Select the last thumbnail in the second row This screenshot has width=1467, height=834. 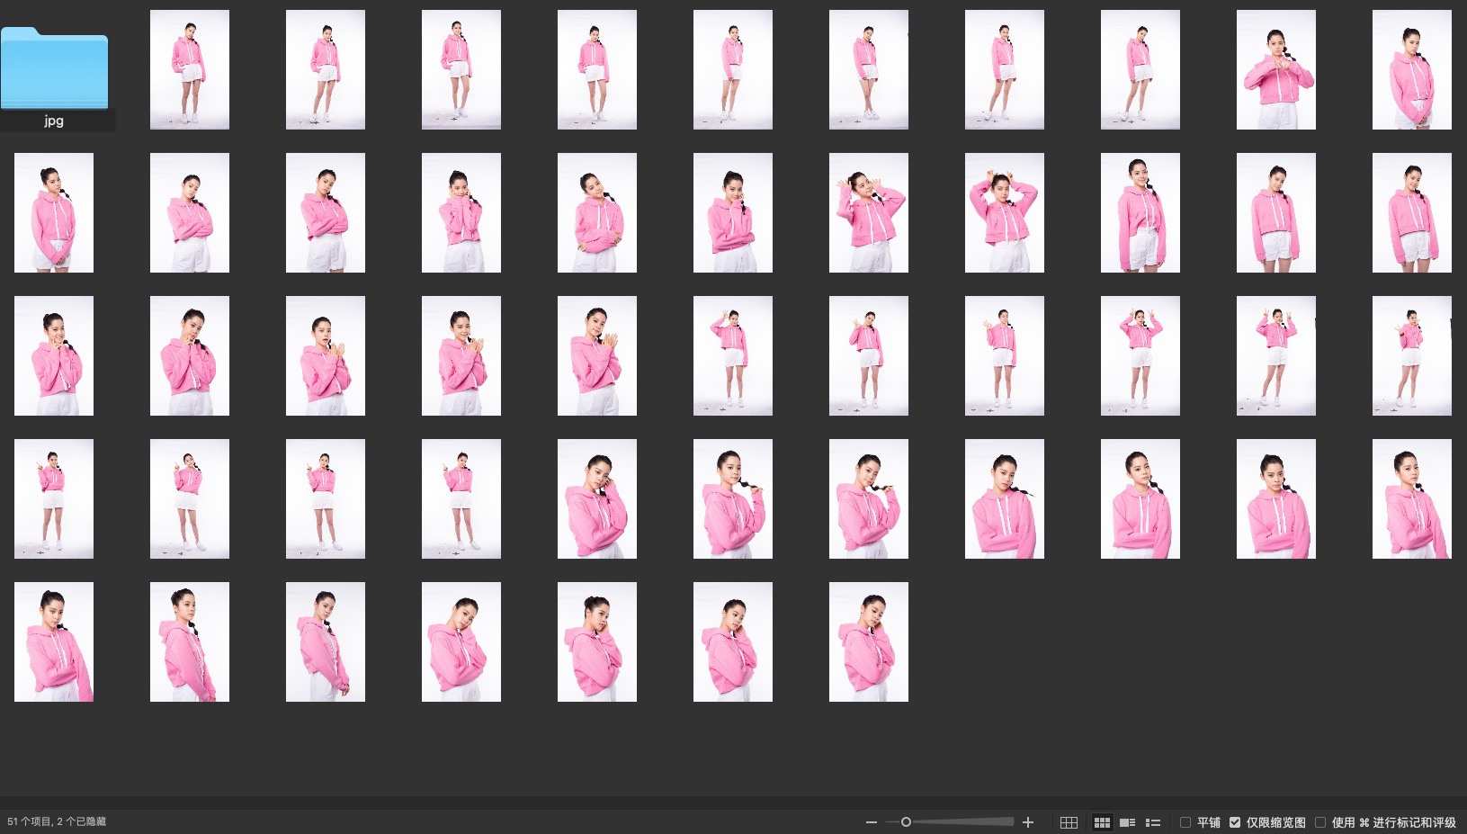pos(1411,212)
